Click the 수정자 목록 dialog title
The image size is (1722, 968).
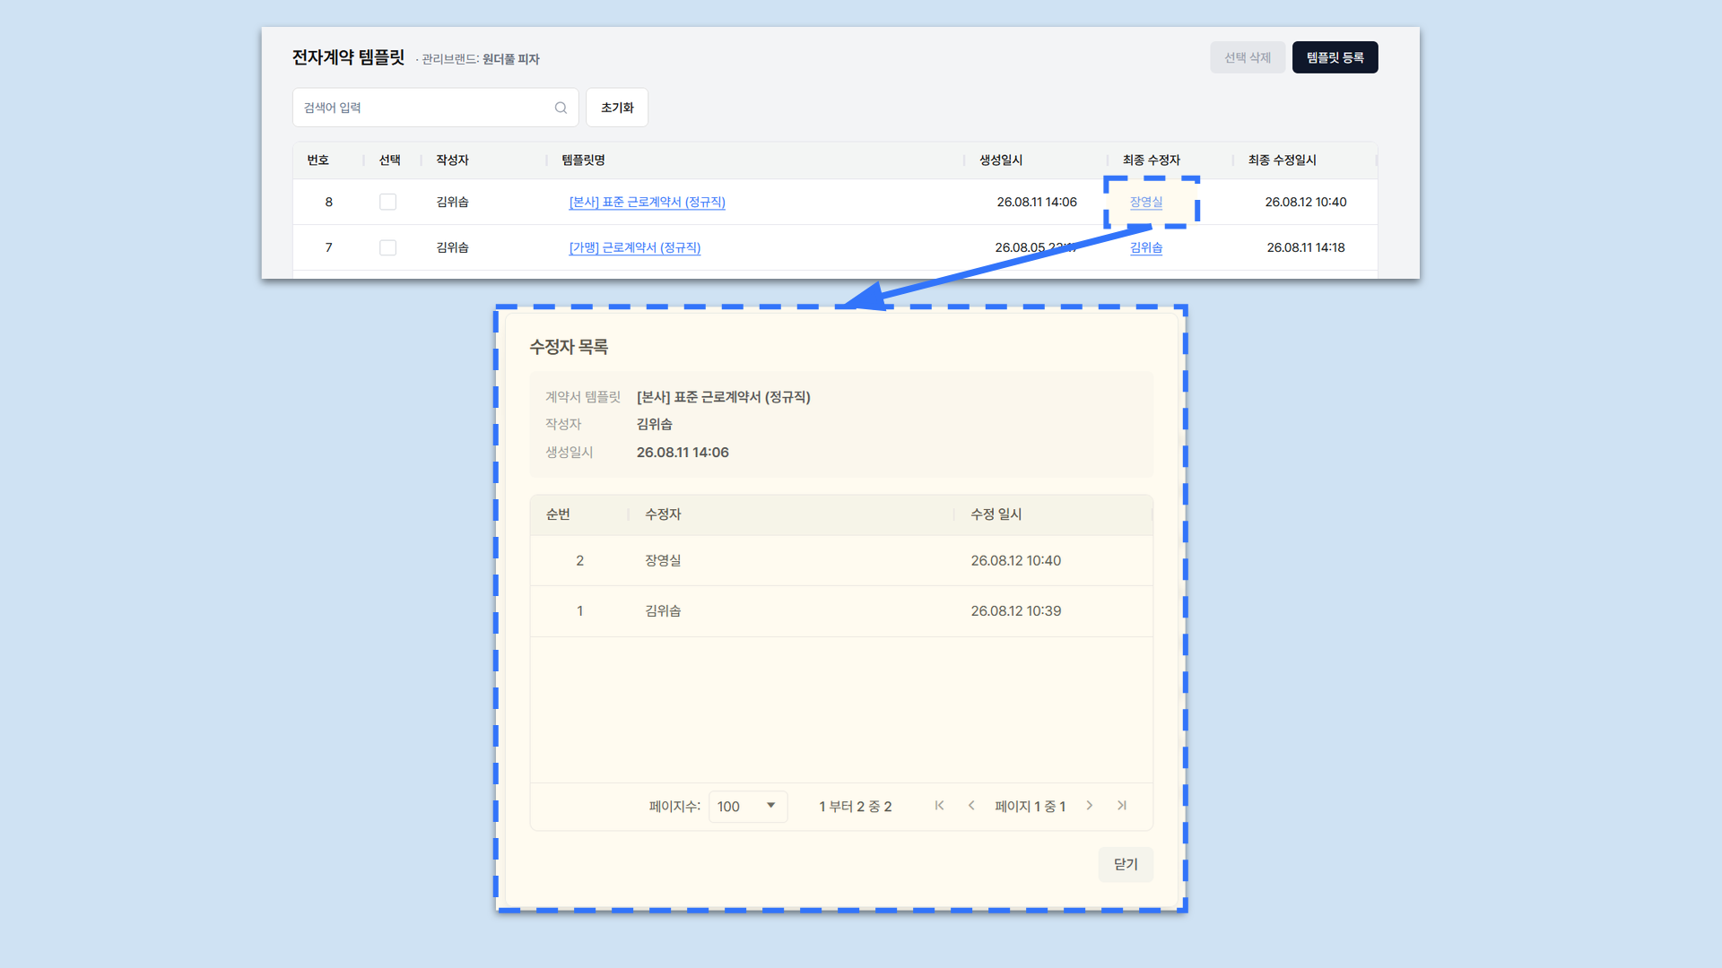point(569,347)
